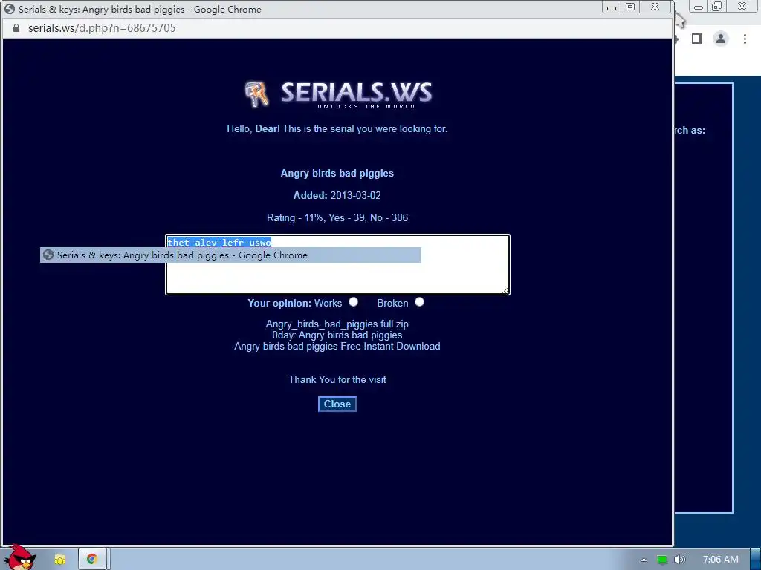761x570 pixels.
Task: Close the Serials & keys popup window
Action: [655, 7]
